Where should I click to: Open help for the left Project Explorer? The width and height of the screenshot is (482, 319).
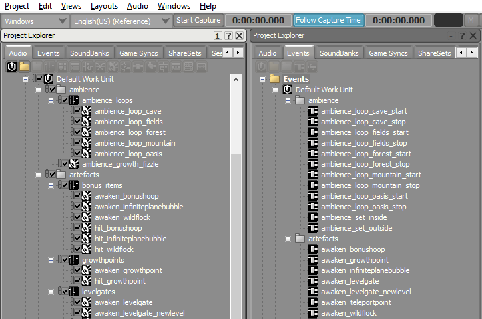point(228,36)
